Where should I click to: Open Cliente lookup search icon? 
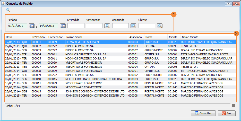(160, 26)
